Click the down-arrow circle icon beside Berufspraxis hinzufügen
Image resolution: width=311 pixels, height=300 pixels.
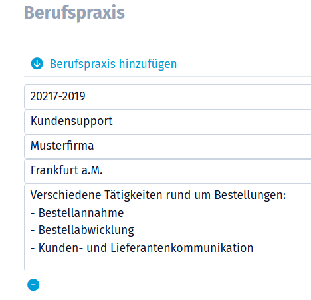pyautogui.click(x=37, y=63)
